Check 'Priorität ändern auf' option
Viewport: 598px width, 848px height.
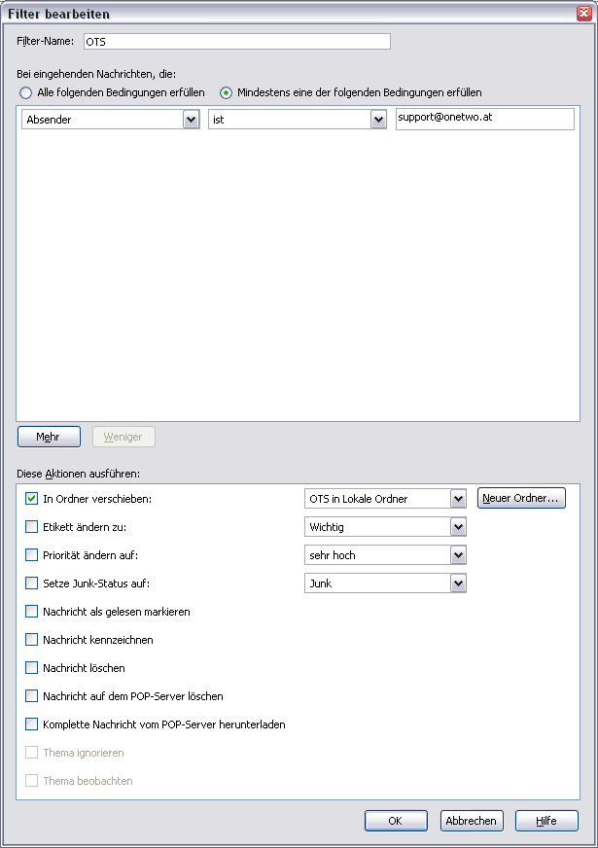tap(31, 555)
